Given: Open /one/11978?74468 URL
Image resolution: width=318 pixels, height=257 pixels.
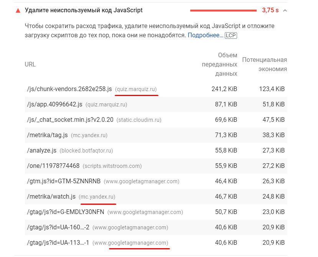Looking at the screenshot, I should click(53, 166).
